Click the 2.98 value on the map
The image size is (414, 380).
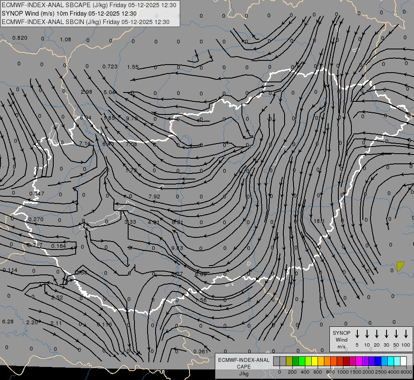[x=86, y=92]
